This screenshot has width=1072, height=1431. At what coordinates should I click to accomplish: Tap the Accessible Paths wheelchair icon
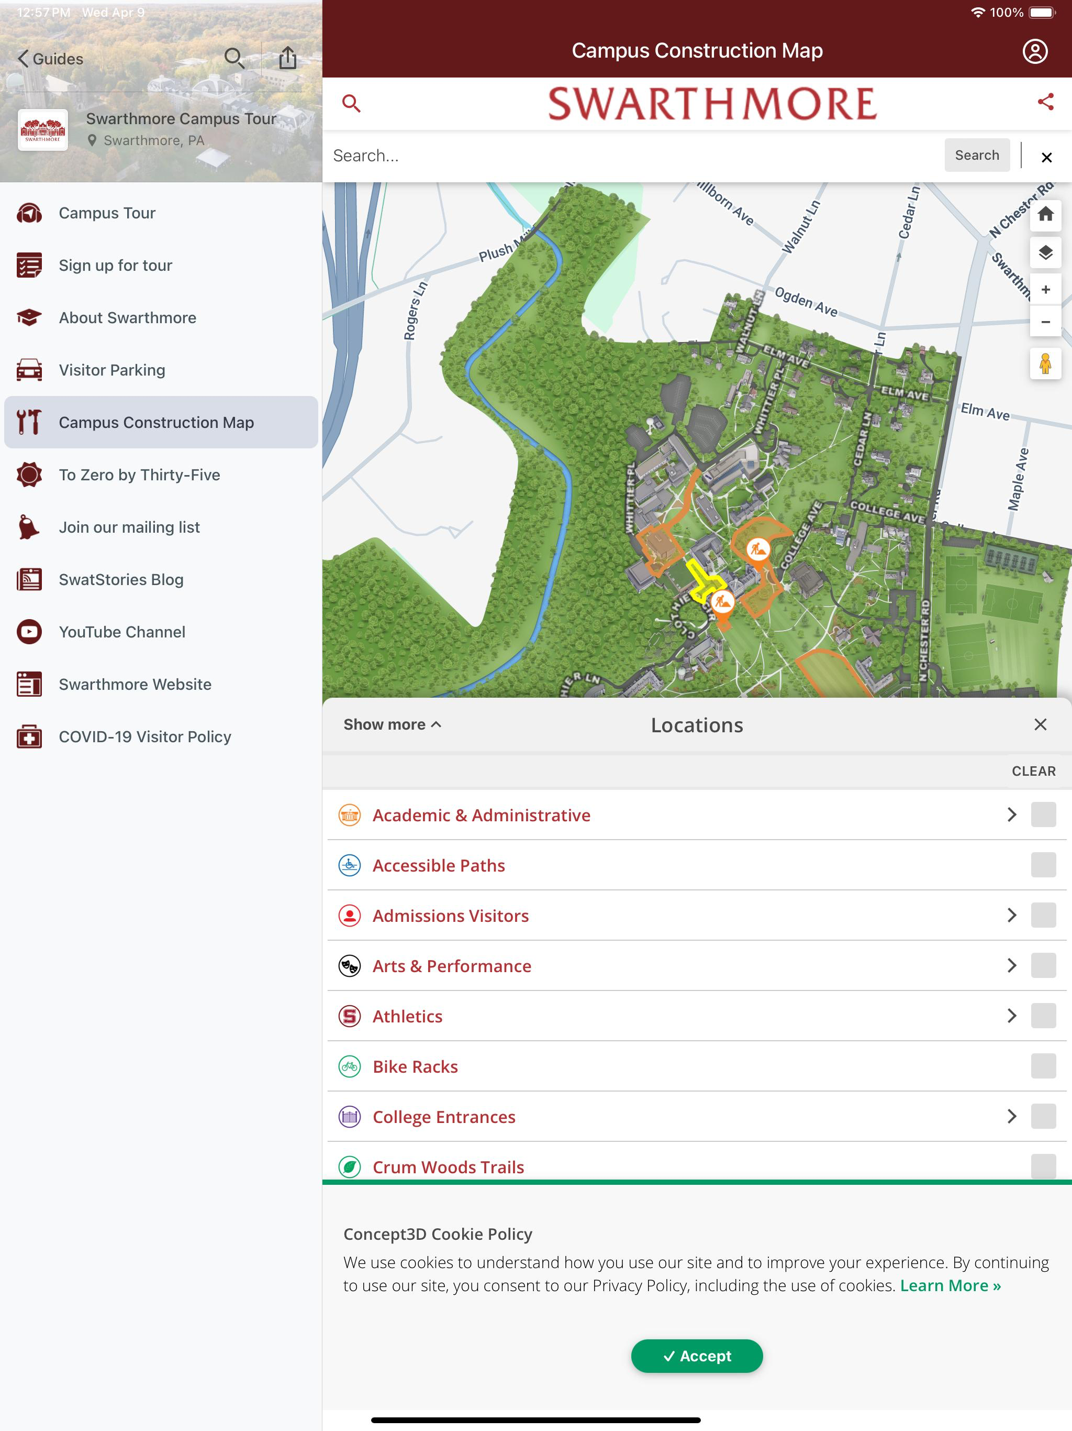[x=350, y=866]
